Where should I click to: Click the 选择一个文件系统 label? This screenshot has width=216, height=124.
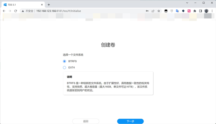pyautogui.click(x=73, y=55)
